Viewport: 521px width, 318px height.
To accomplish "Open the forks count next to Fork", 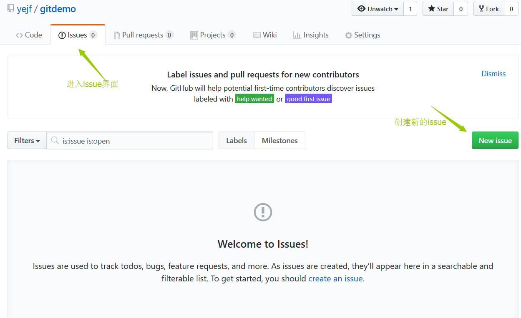I will coord(511,9).
